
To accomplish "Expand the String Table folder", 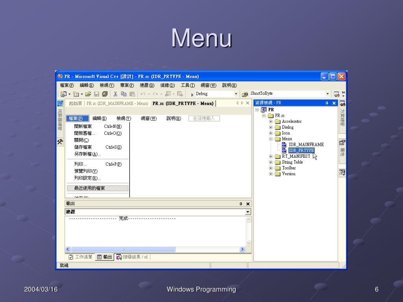I will tap(271, 162).
